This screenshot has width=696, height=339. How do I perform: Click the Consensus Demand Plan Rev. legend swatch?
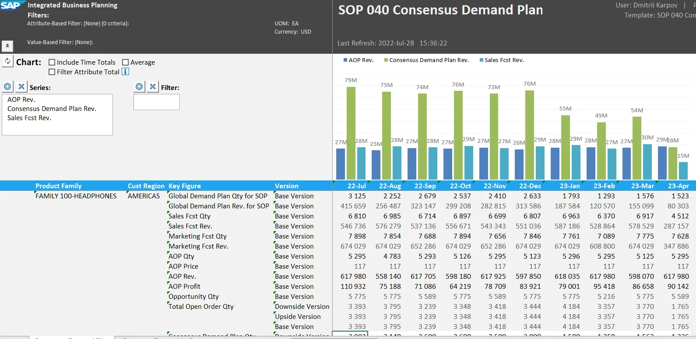coord(386,60)
